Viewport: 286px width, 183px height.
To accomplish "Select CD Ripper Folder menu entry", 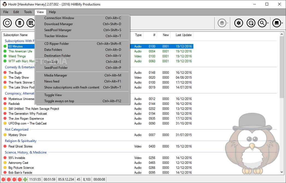I will (82, 44).
